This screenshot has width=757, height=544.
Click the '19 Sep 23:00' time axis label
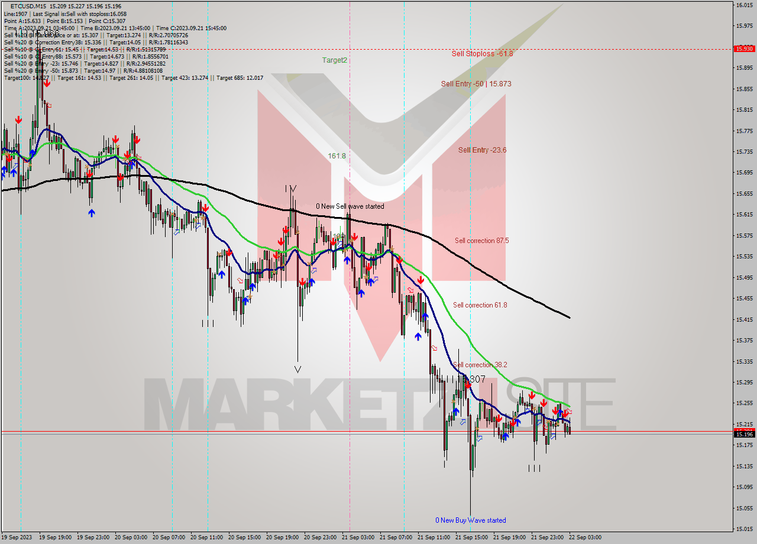coord(93,537)
